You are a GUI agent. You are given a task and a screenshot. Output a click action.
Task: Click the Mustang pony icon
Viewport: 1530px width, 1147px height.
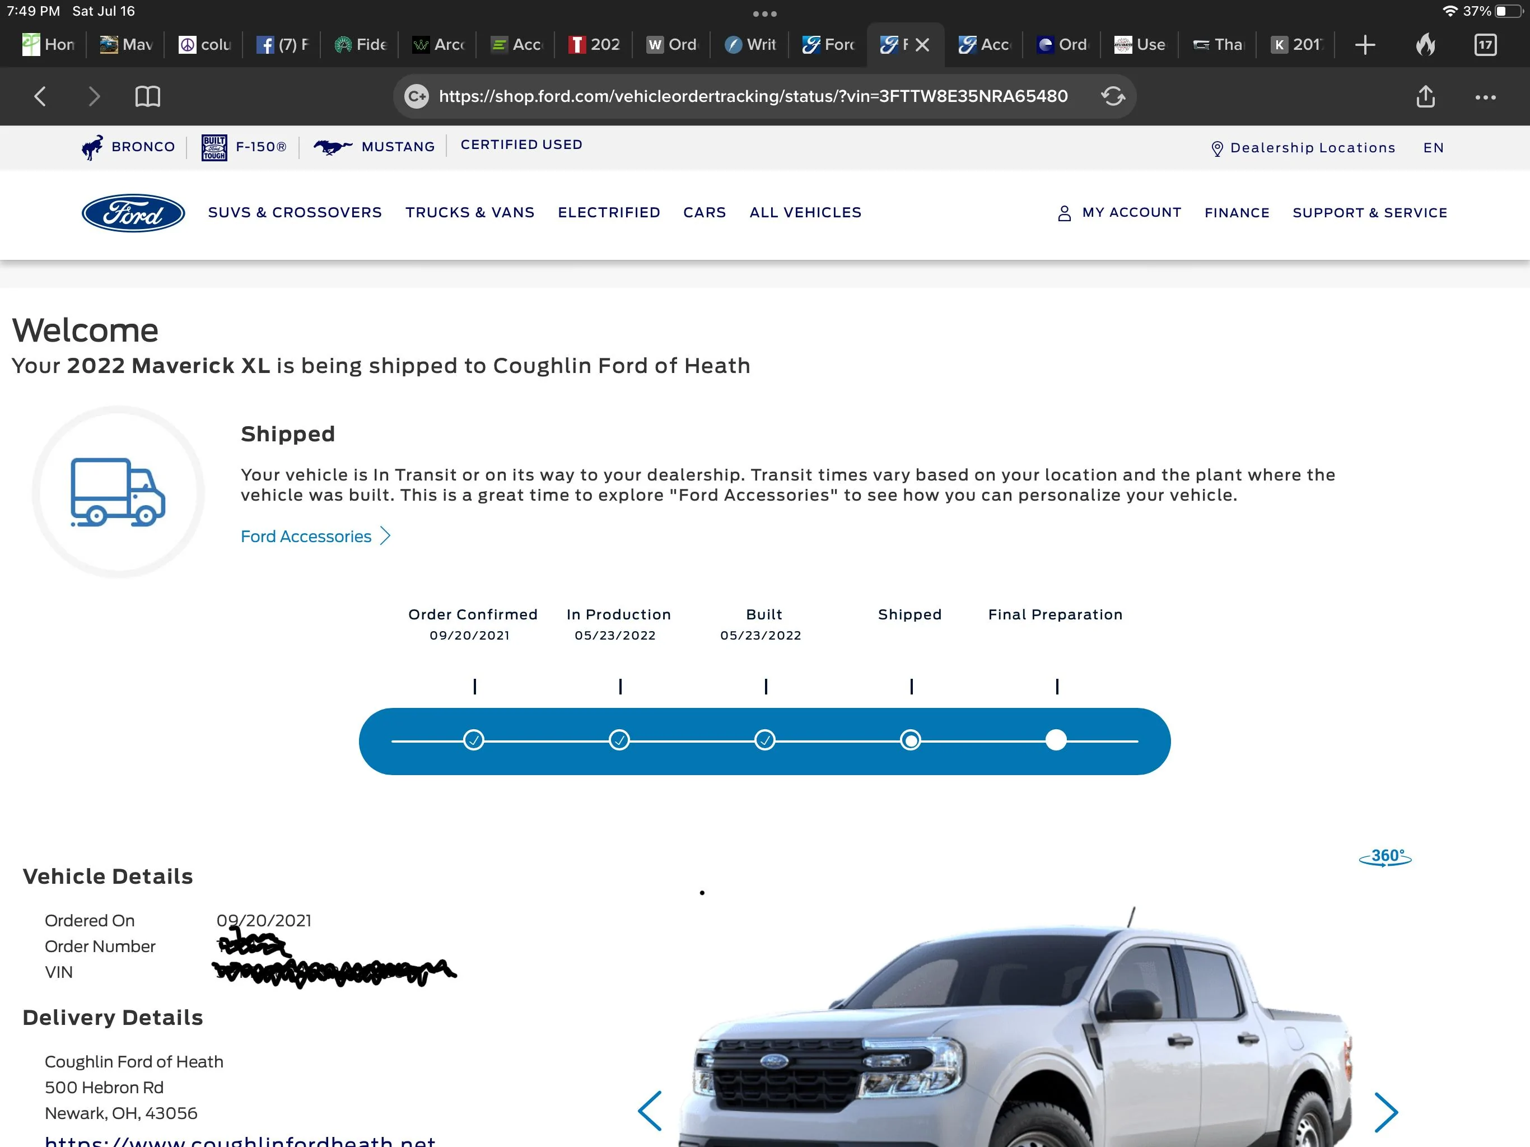(333, 147)
